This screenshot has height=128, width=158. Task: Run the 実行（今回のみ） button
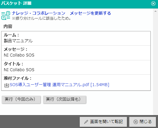[x=21, y=100]
